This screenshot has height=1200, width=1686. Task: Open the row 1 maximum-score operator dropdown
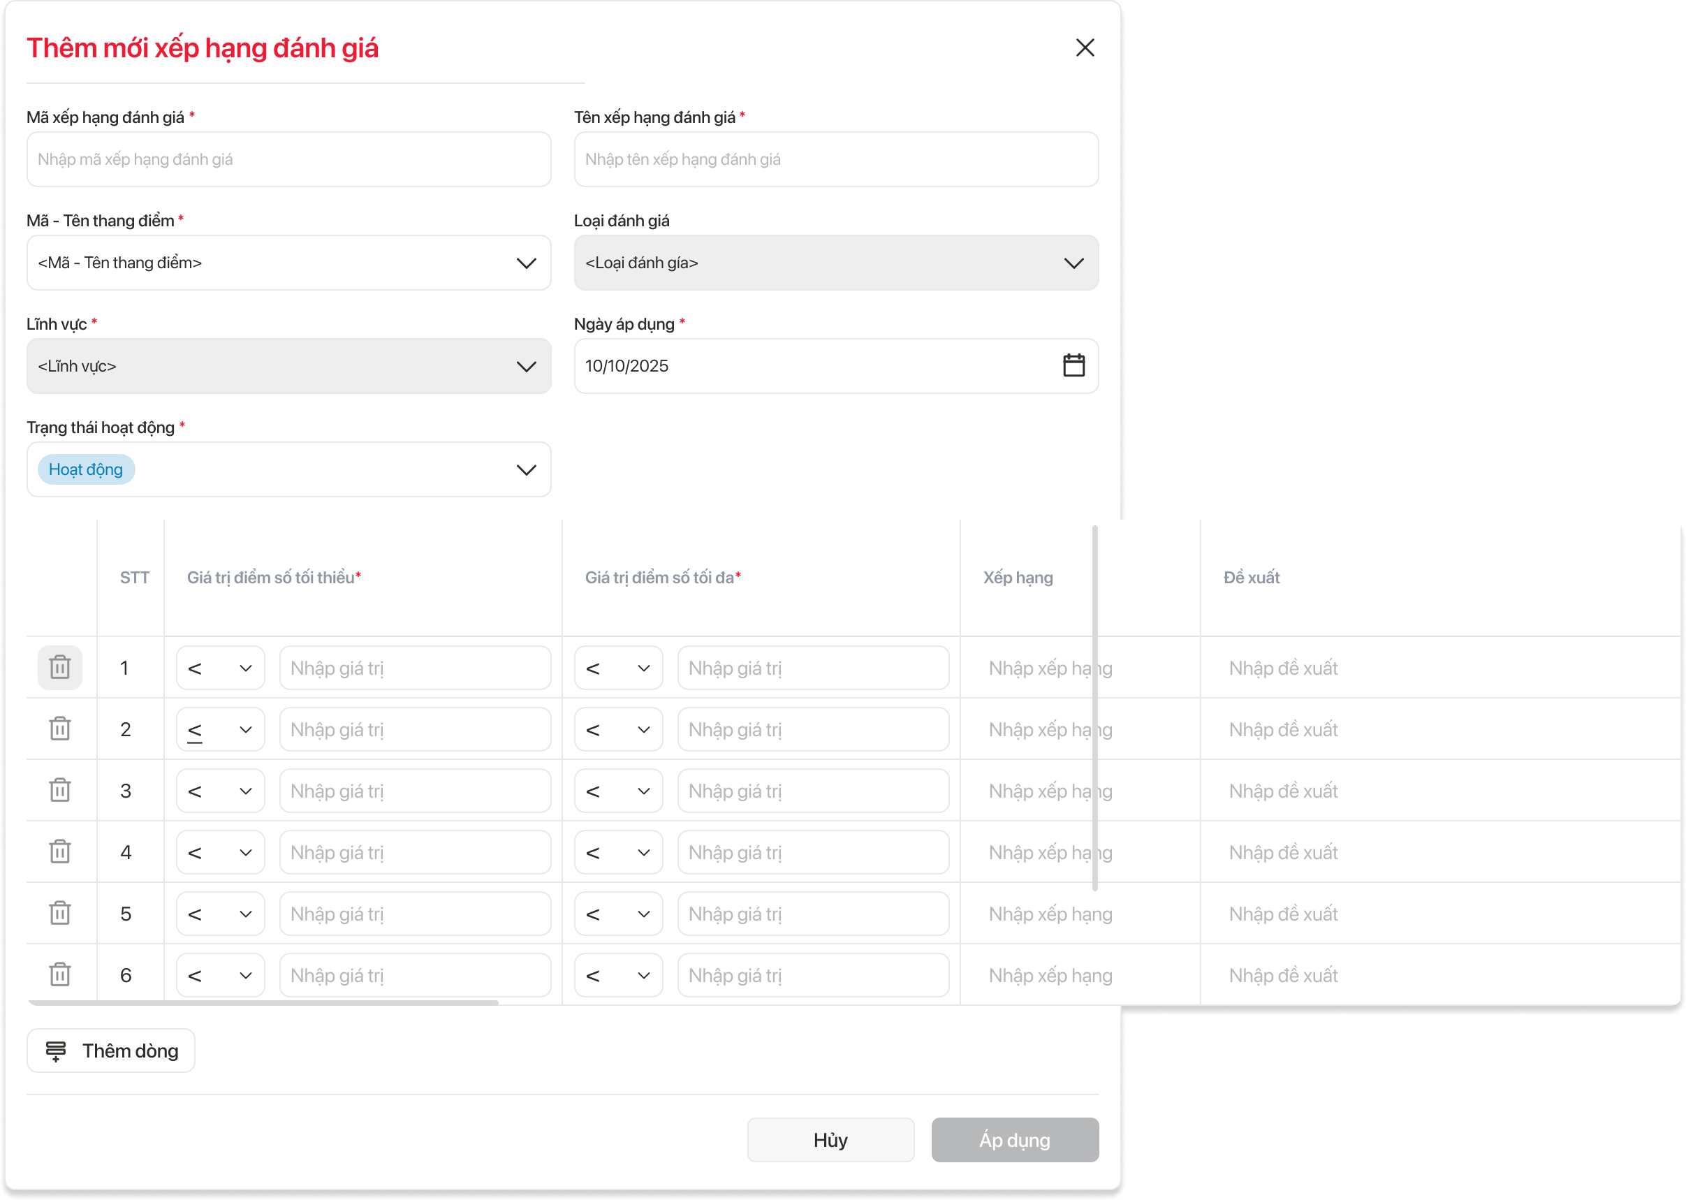tap(617, 668)
